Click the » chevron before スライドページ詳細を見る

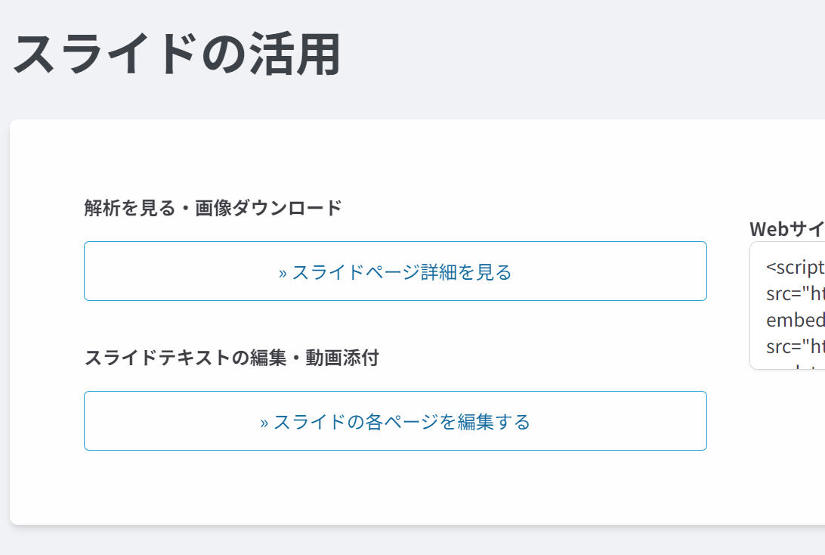point(283,273)
